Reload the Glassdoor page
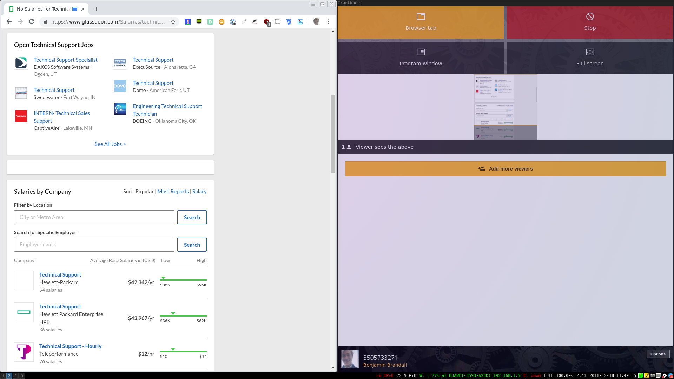Image resolution: width=674 pixels, height=379 pixels. click(32, 22)
